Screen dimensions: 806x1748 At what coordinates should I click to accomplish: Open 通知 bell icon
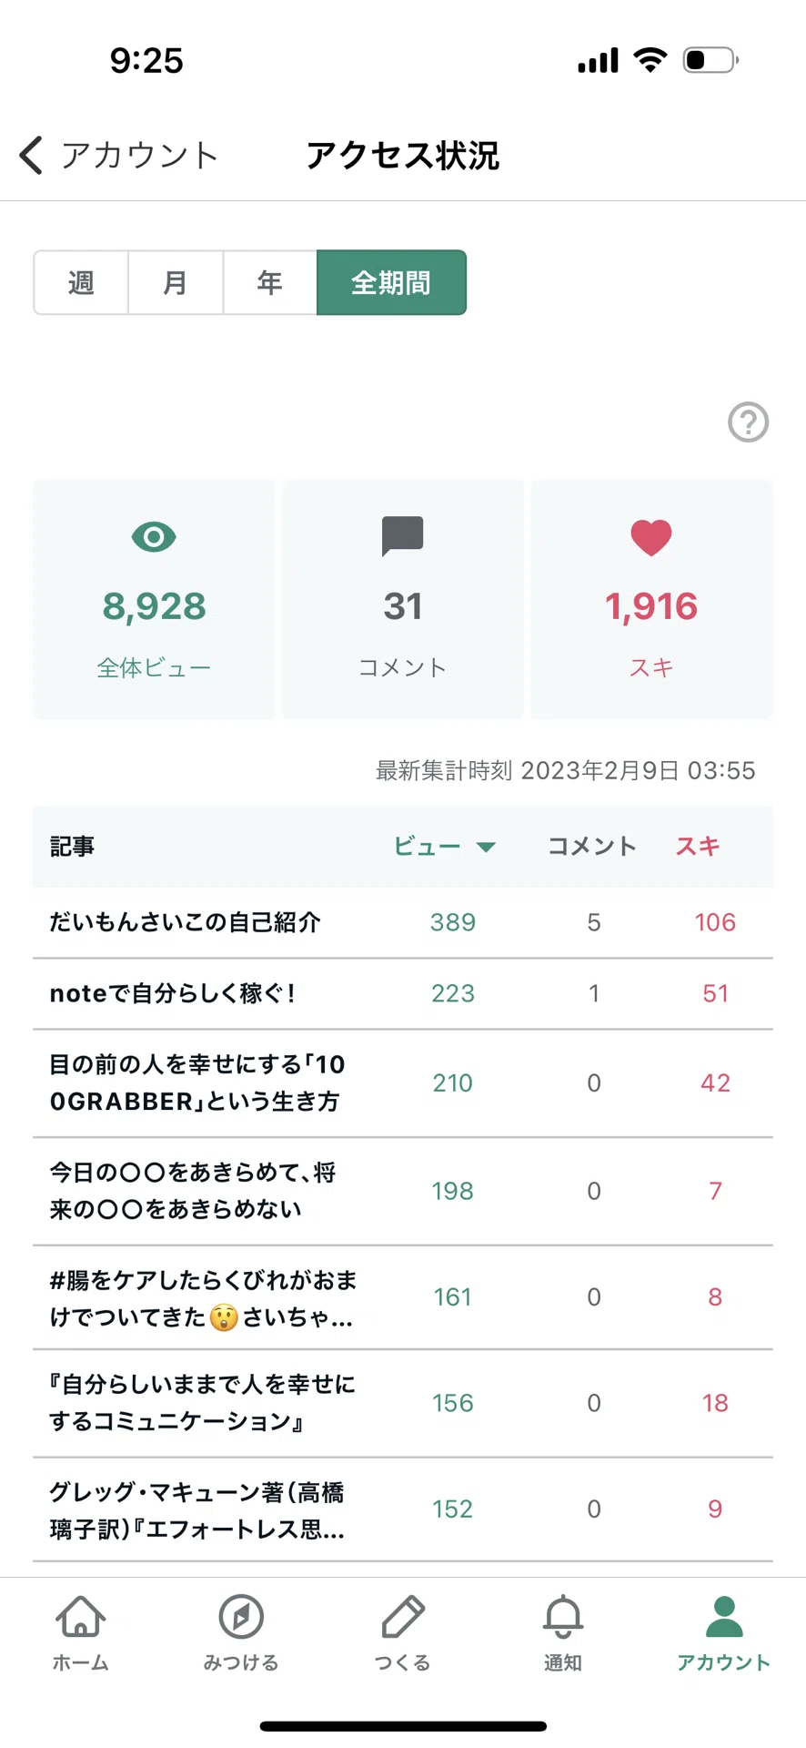pyautogui.click(x=563, y=1617)
